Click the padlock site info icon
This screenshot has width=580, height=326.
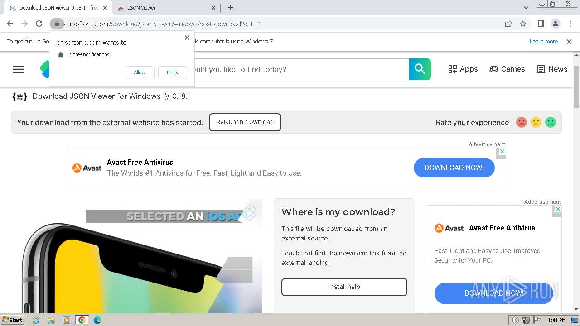point(57,24)
